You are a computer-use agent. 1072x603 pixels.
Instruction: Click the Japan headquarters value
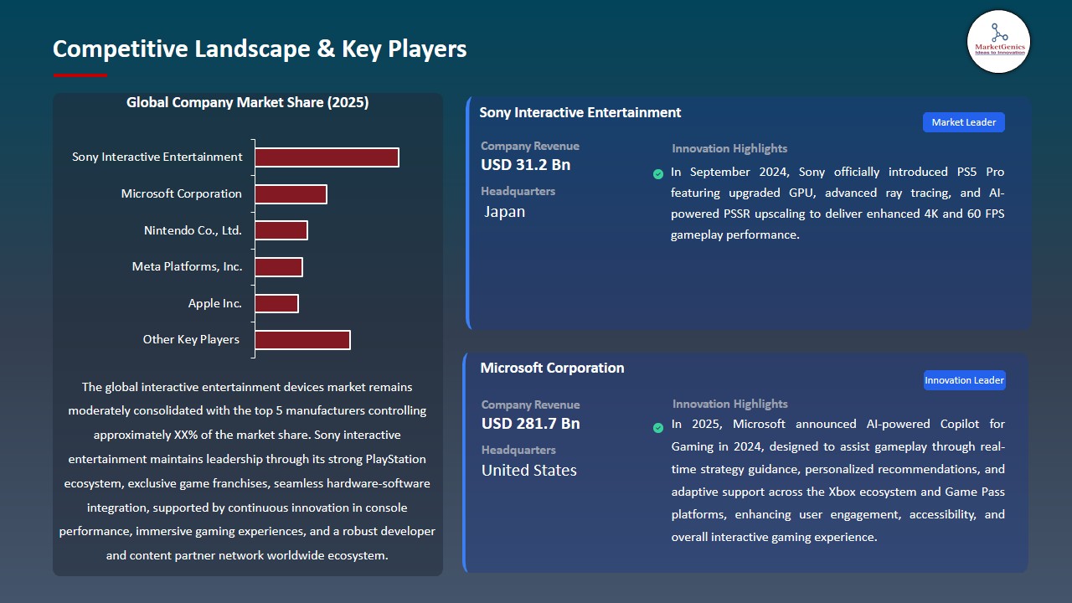505,212
